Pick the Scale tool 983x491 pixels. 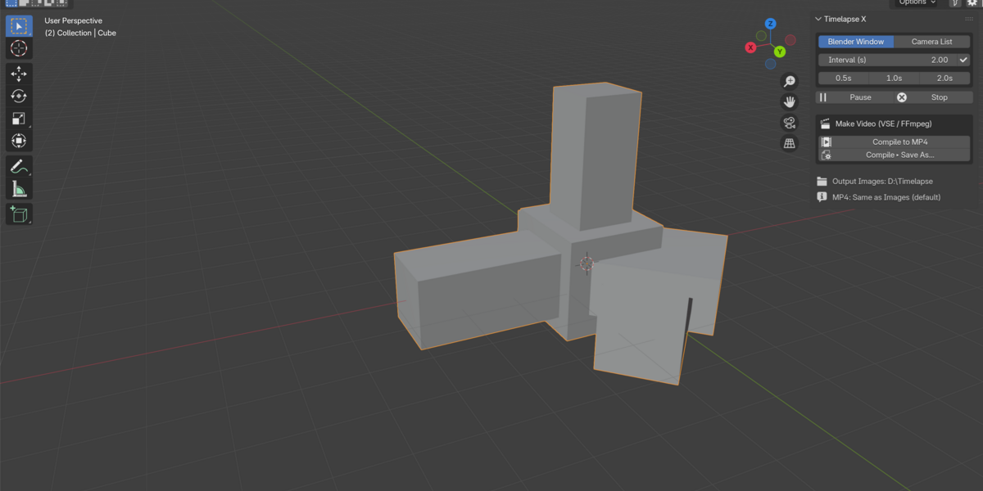(x=19, y=119)
